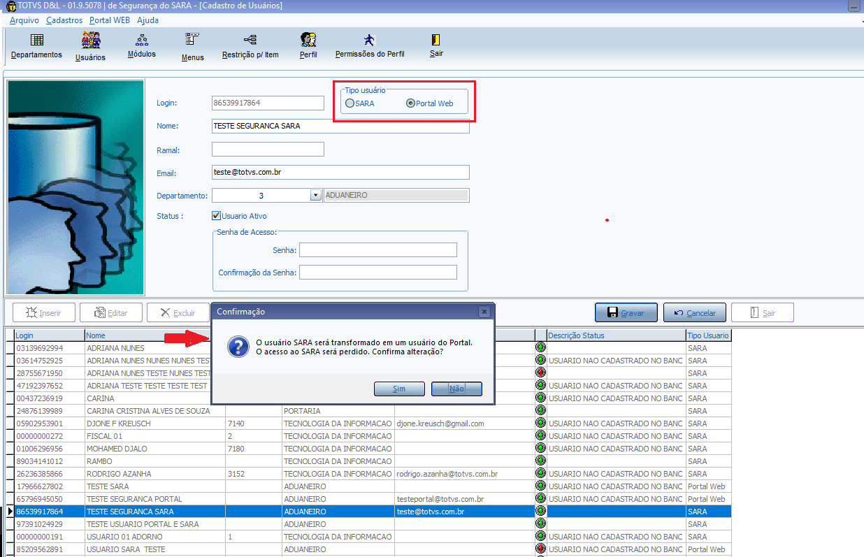Screen dimensions: 864x557
Task: Close the Confirmação dialog with X
Action: pyautogui.click(x=484, y=312)
